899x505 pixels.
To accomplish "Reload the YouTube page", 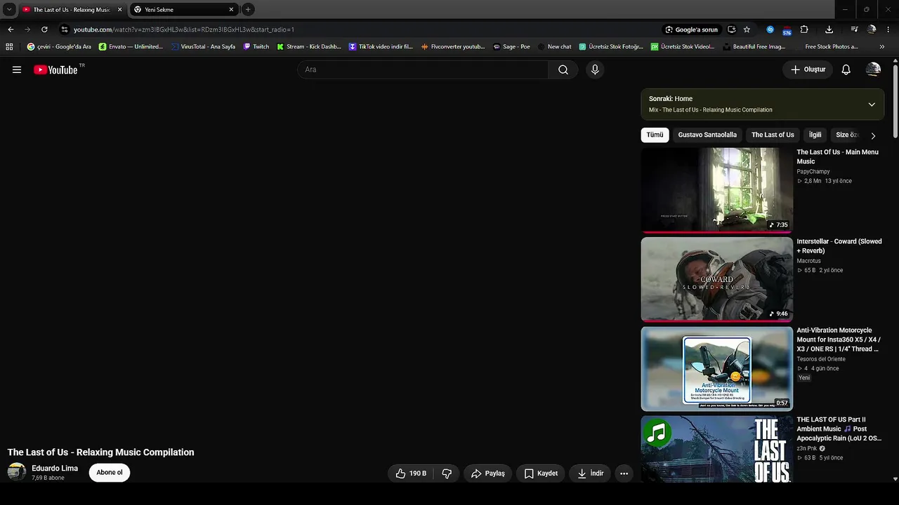I will (x=44, y=29).
